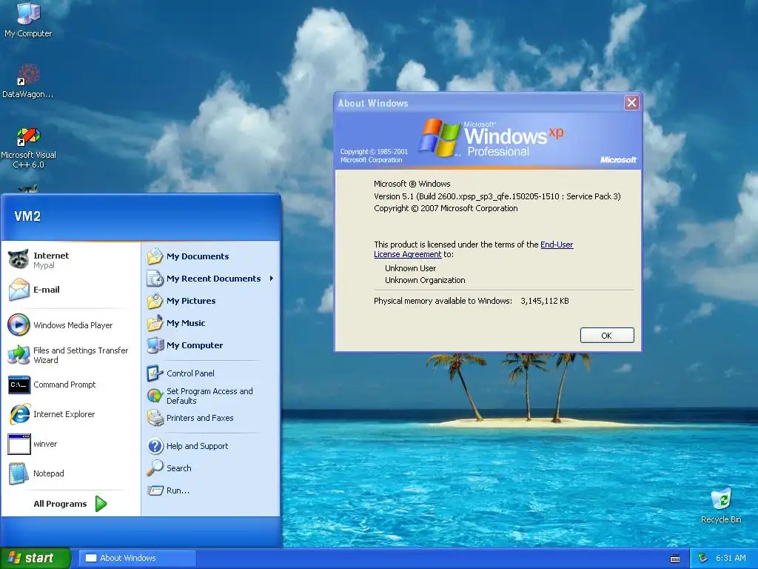Open My Computer in Start menu
758x569 pixels.
(211, 345)
